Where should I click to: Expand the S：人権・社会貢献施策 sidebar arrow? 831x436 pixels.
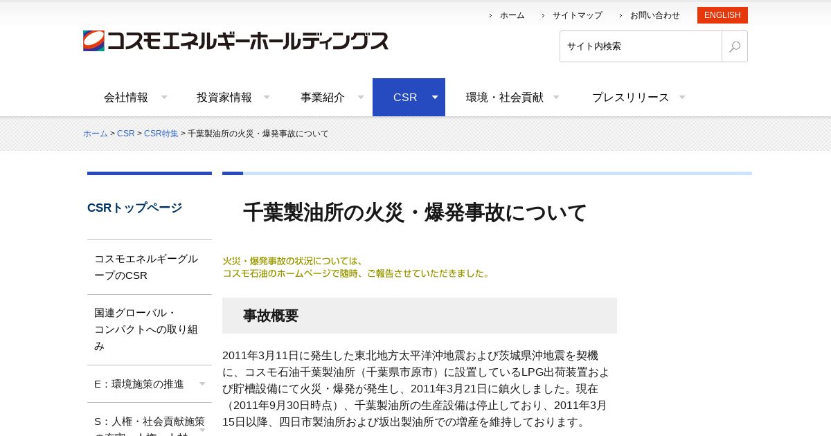[x=202, y=429]
